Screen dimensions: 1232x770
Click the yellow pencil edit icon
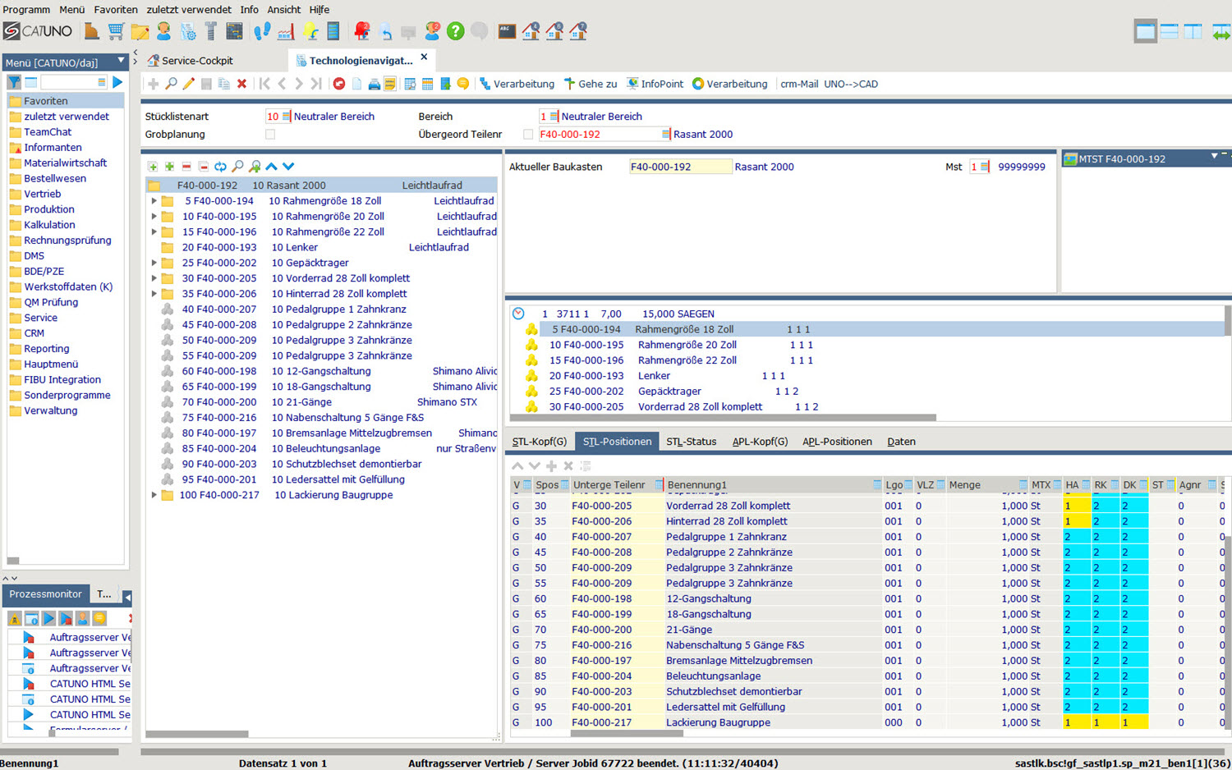click(188, 84)
